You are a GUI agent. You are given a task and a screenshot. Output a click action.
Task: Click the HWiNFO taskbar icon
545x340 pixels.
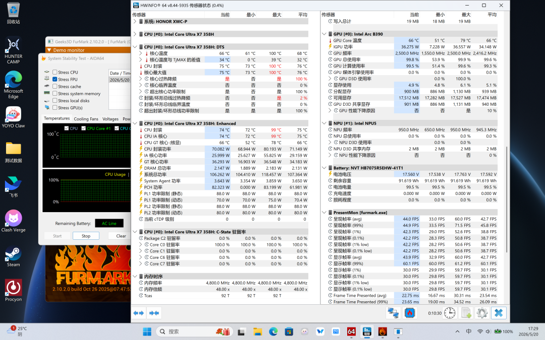point(367,331)
